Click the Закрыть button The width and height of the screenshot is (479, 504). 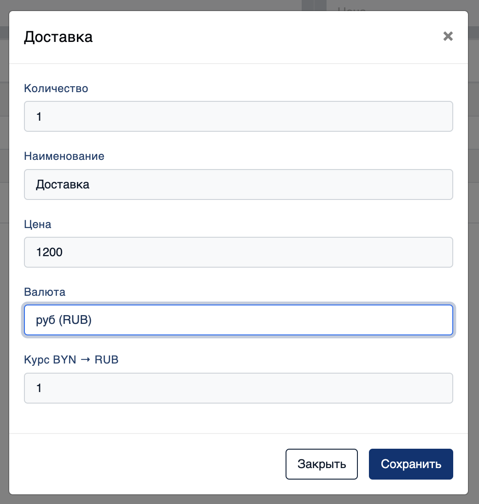(321, 464)
